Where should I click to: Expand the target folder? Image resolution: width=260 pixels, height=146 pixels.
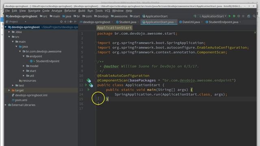9,90
